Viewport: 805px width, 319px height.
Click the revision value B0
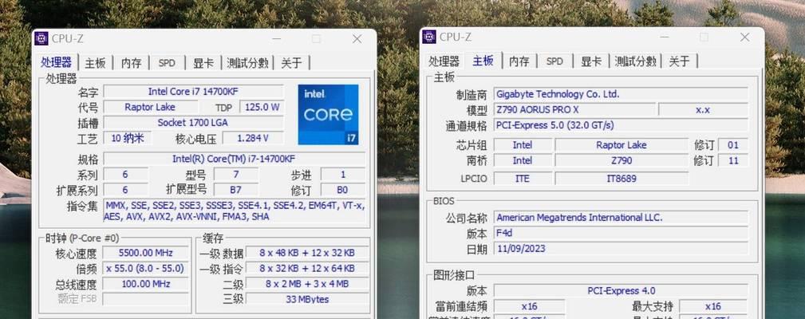coord(342,190)
